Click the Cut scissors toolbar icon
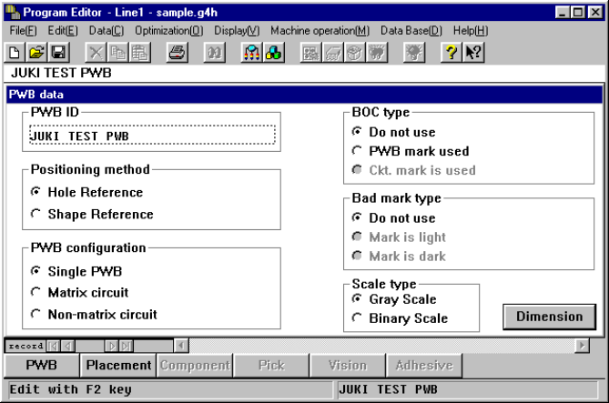 point(96,53)
